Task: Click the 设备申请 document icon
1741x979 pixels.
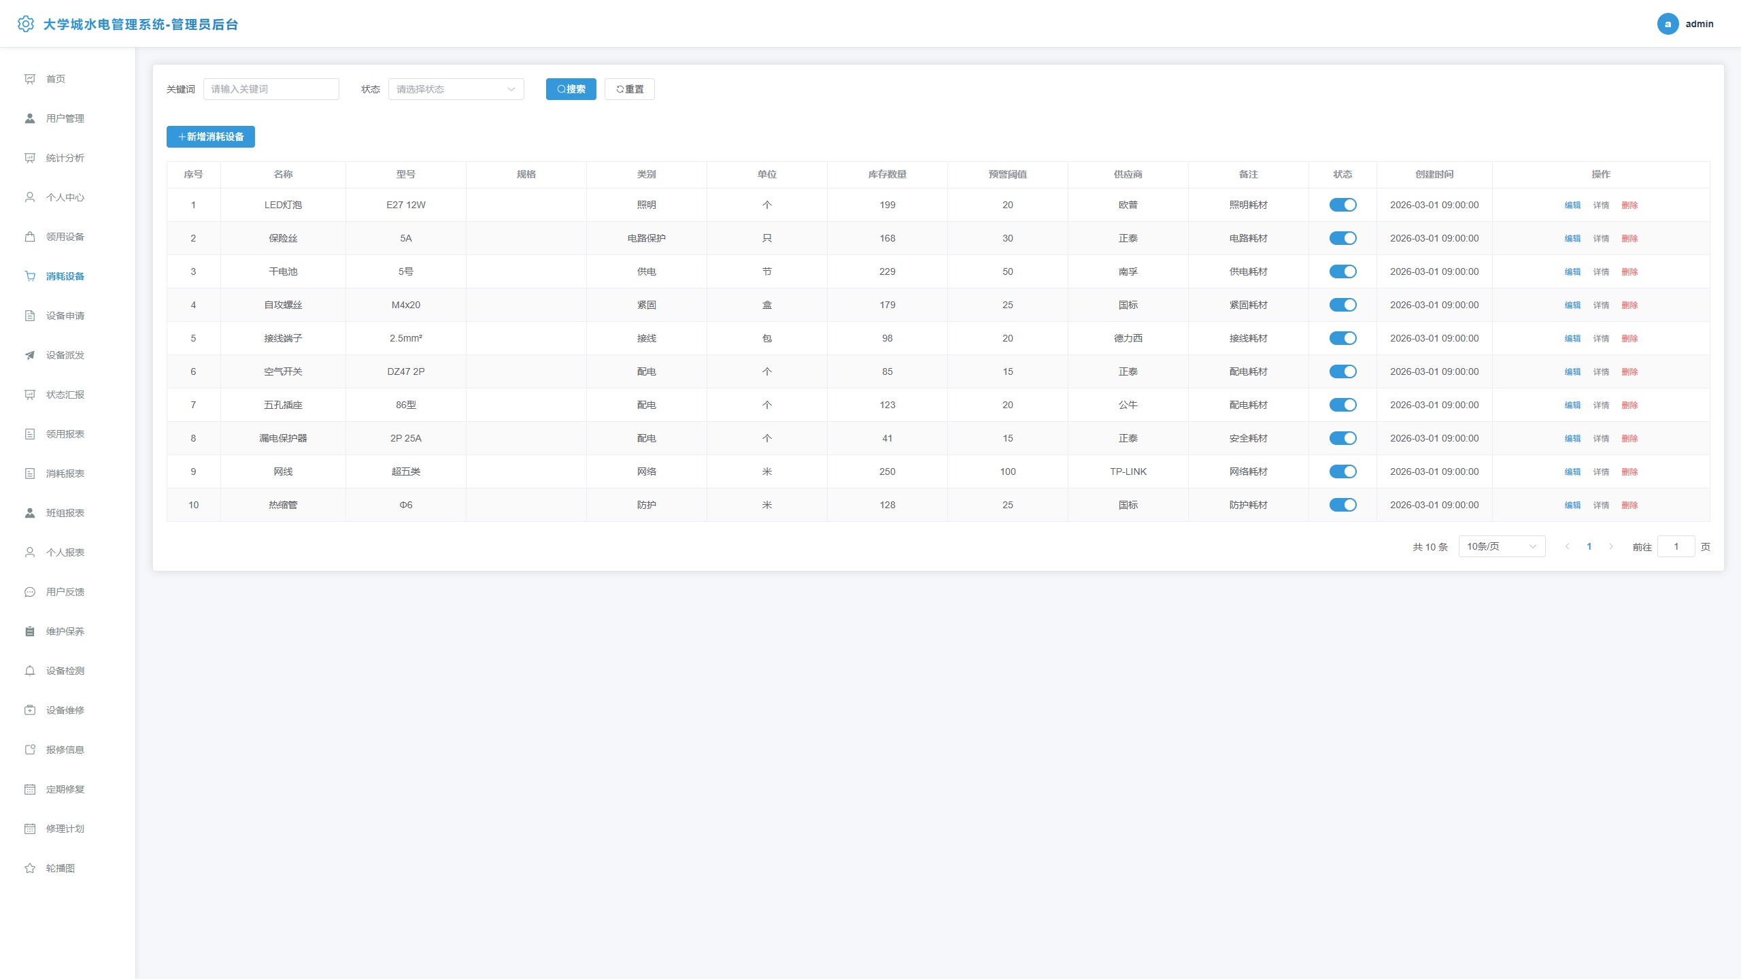Action: point(30,316)
